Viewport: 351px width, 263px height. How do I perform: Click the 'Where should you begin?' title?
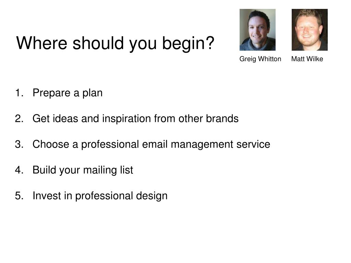[x=115, y=43]
